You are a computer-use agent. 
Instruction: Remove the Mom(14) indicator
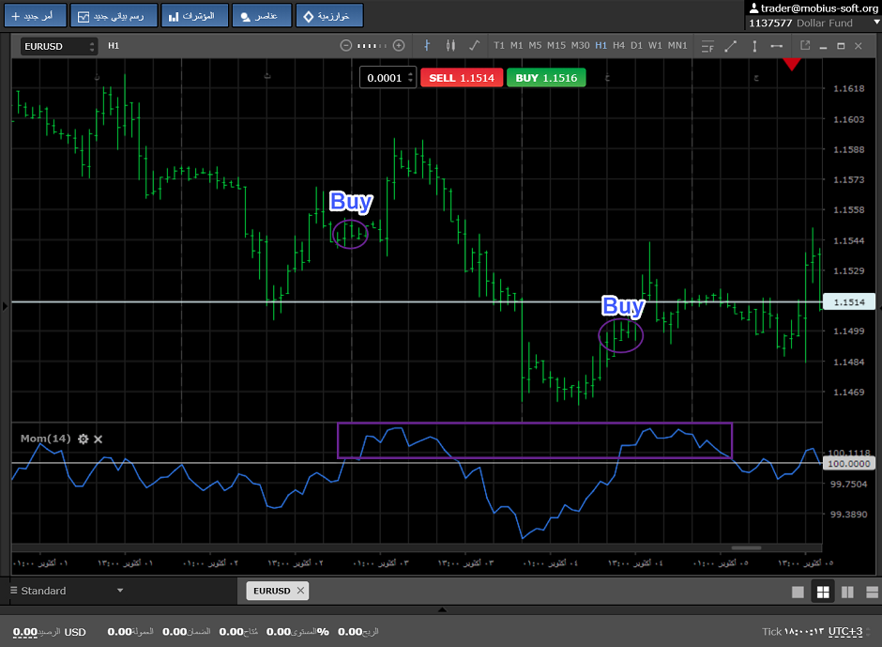click(98, 439)
